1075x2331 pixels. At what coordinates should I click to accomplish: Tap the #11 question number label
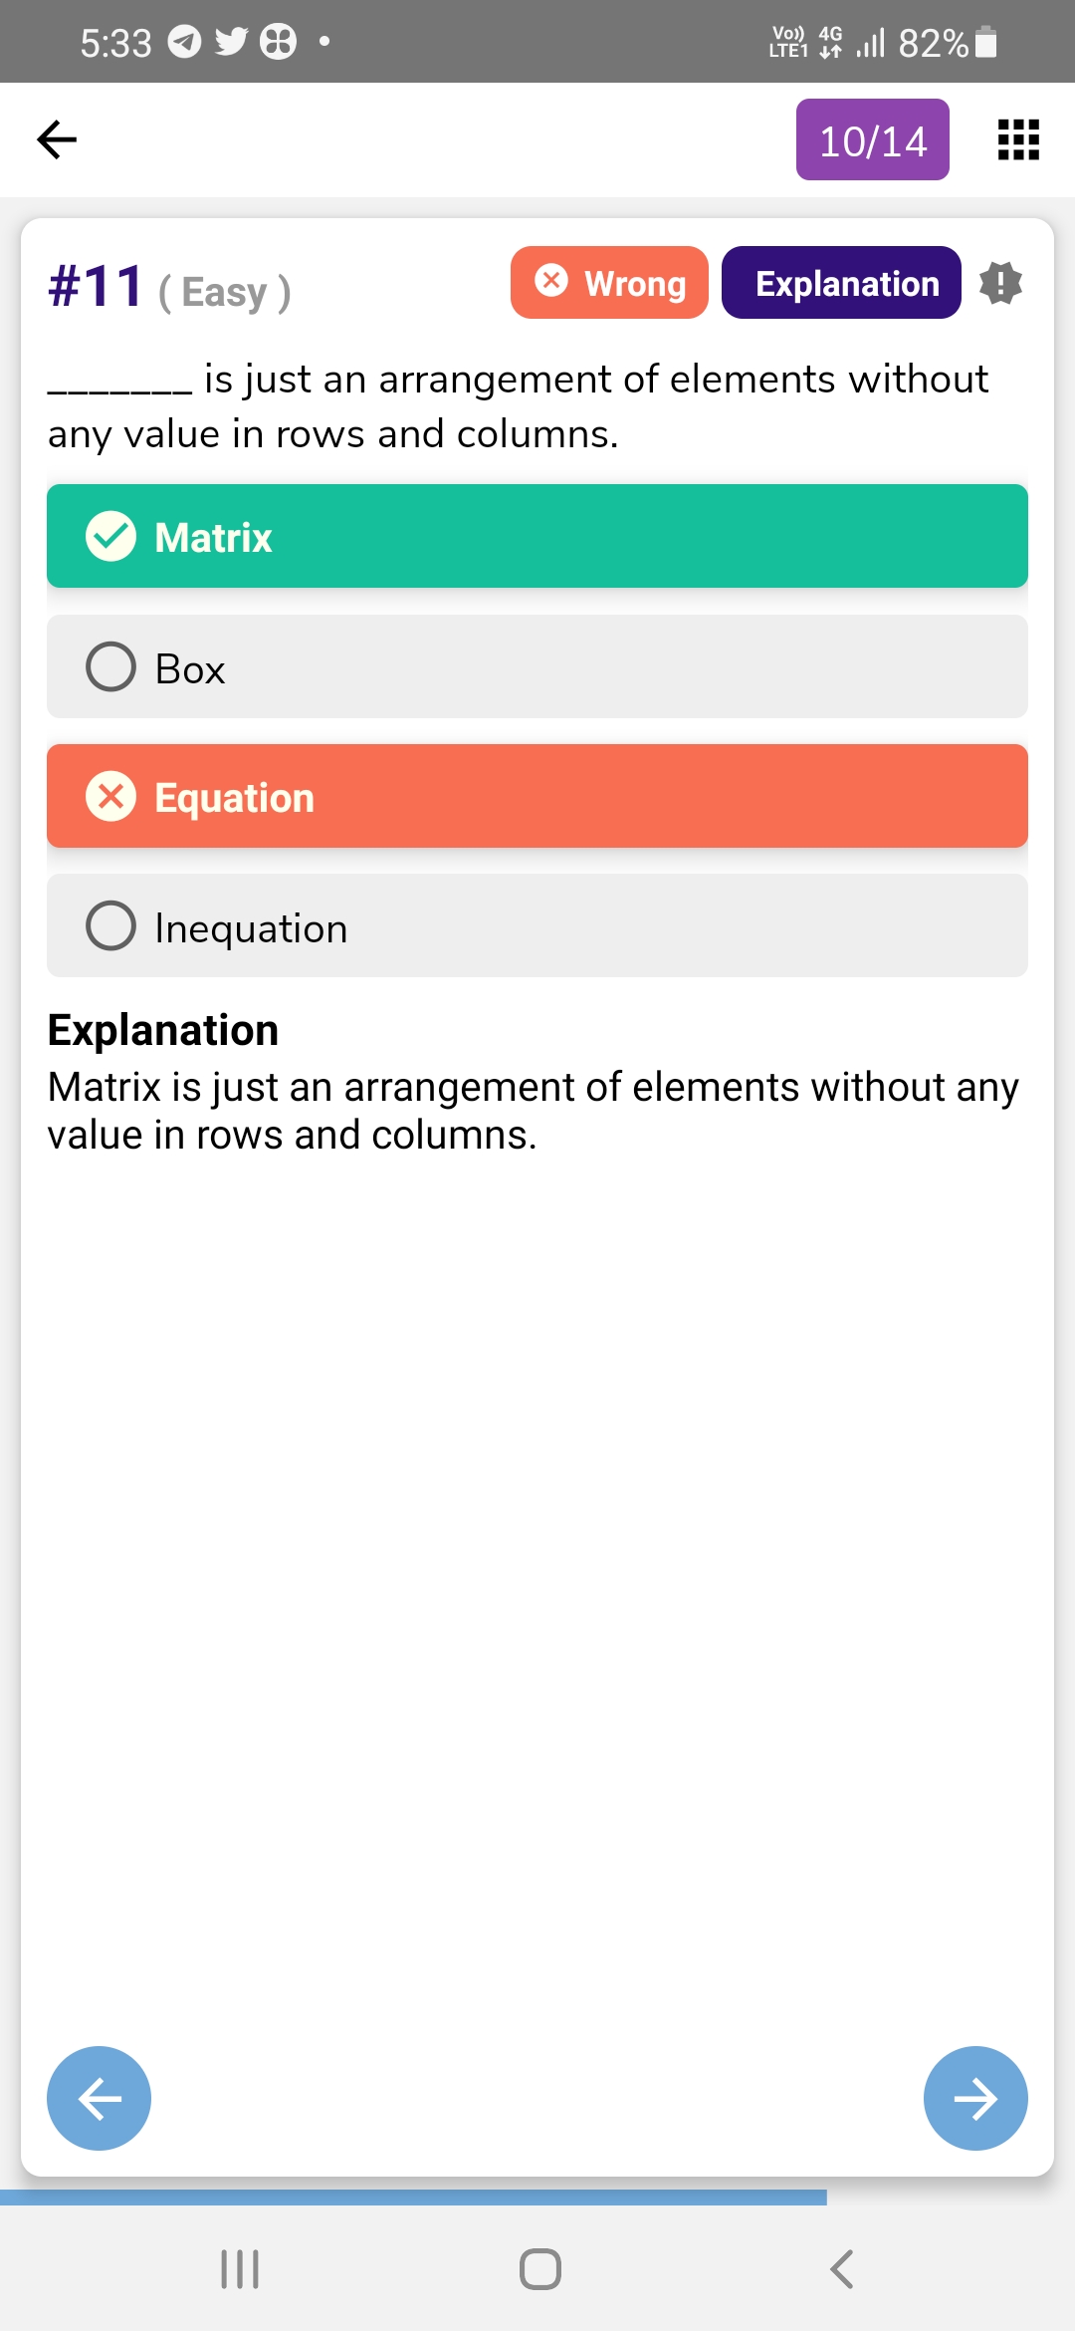tap(97, 288)
